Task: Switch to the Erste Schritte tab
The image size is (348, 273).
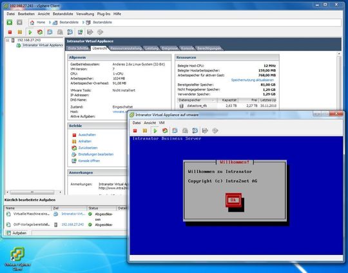Action: click(x=79, y=48)
